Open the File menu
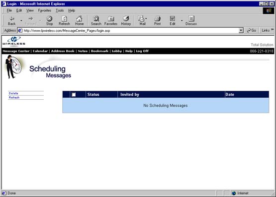276x197 pixels. pos(9,10)
